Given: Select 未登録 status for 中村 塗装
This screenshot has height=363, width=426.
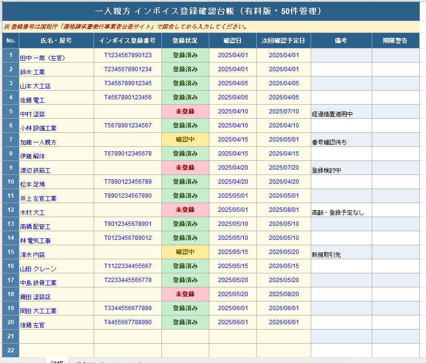Looking at the screenshot, I should (185, 111).
